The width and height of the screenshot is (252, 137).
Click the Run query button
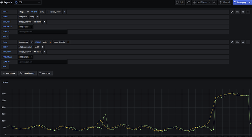coord(240,3)
